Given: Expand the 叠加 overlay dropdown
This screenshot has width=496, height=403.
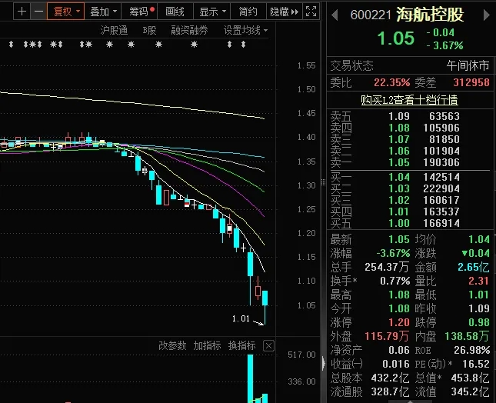Looking at the screenshot, I should (x=103, y=12).
